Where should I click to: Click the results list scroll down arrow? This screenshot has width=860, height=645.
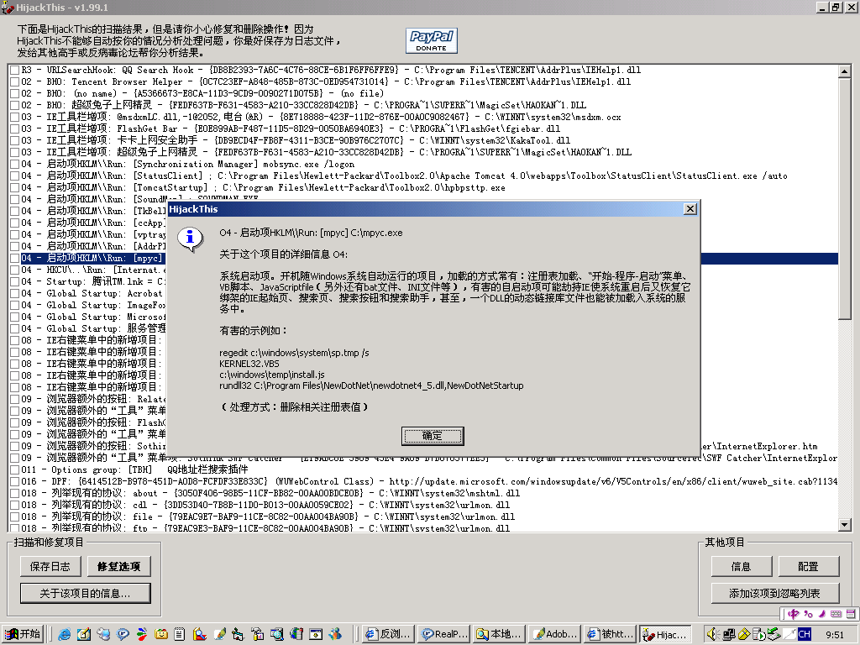pyautogui.click(x=845, y=525)
